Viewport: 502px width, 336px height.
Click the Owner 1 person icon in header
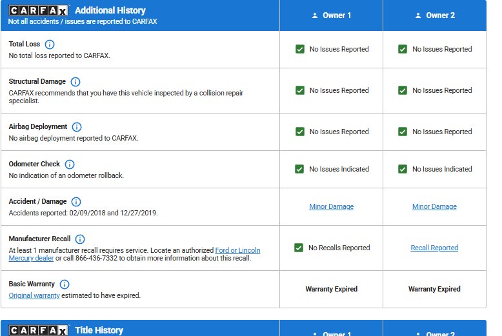point(315,15)
